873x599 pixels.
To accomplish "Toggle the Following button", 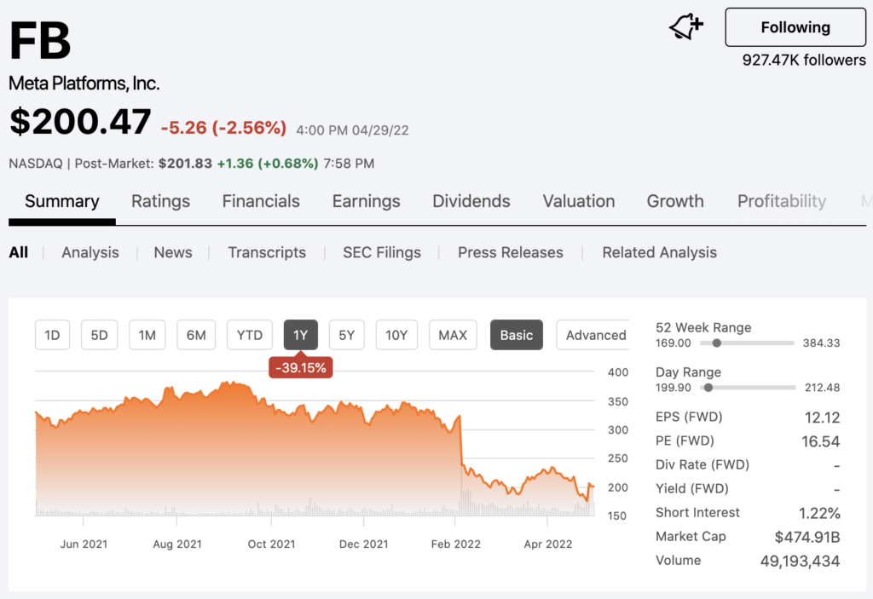I will pyautogui.click(x=795, y=27).
